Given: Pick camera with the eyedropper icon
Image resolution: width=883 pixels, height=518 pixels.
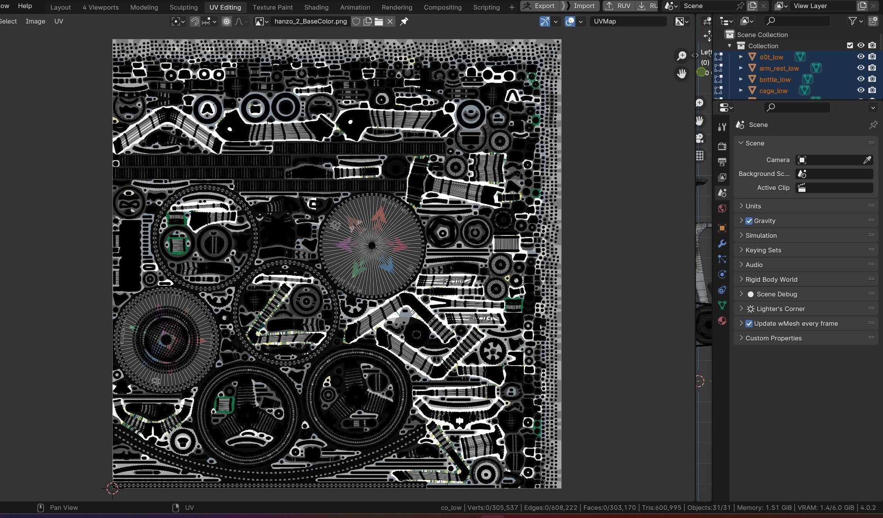Looking at the screenshot, I should (867, 160).
